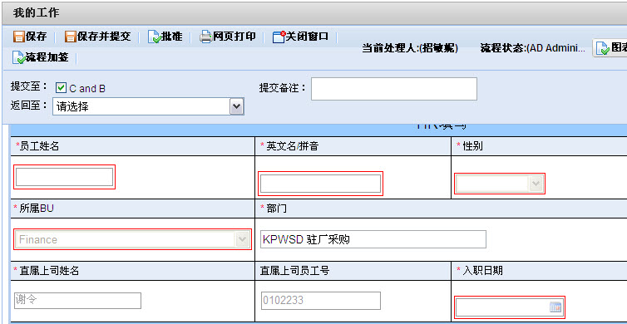
Task: Click the 保存 save icon
Action: (19, 37)
